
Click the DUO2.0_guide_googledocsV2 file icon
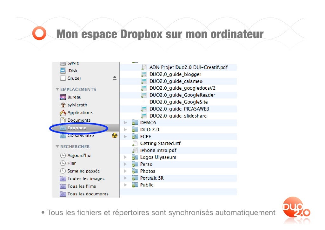pos(144,88)
